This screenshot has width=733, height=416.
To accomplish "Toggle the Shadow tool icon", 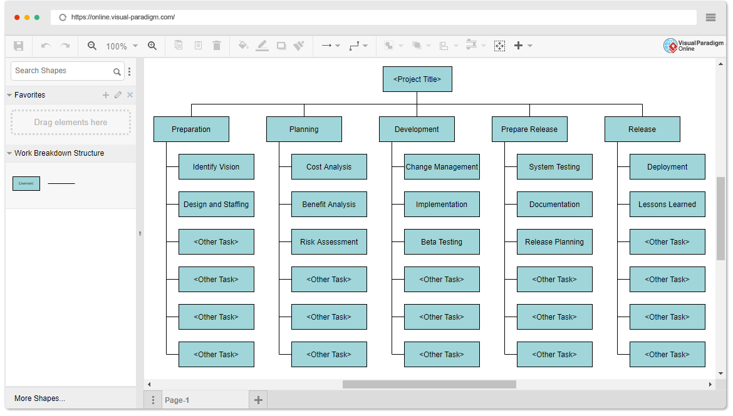I will 281,46.
